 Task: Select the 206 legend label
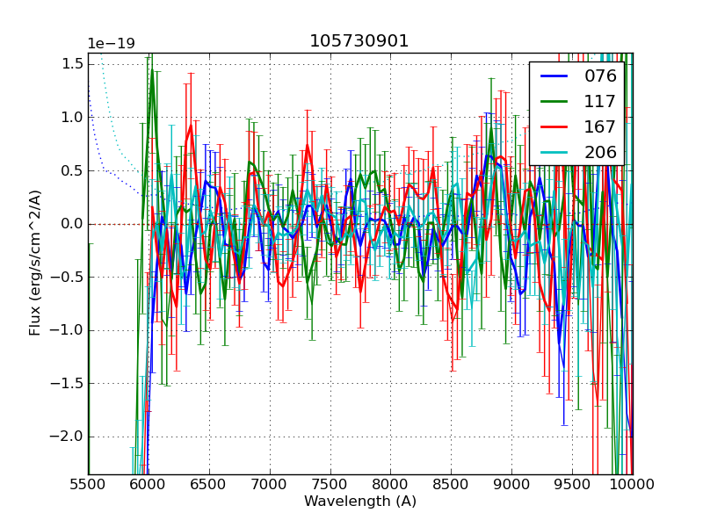600,153
